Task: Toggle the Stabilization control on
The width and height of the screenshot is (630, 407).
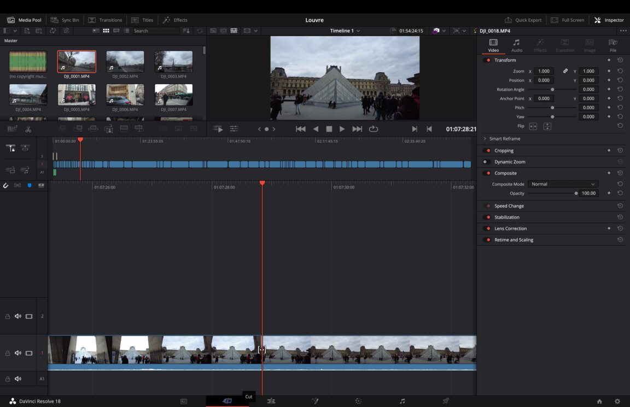Action: click(487, 217)
